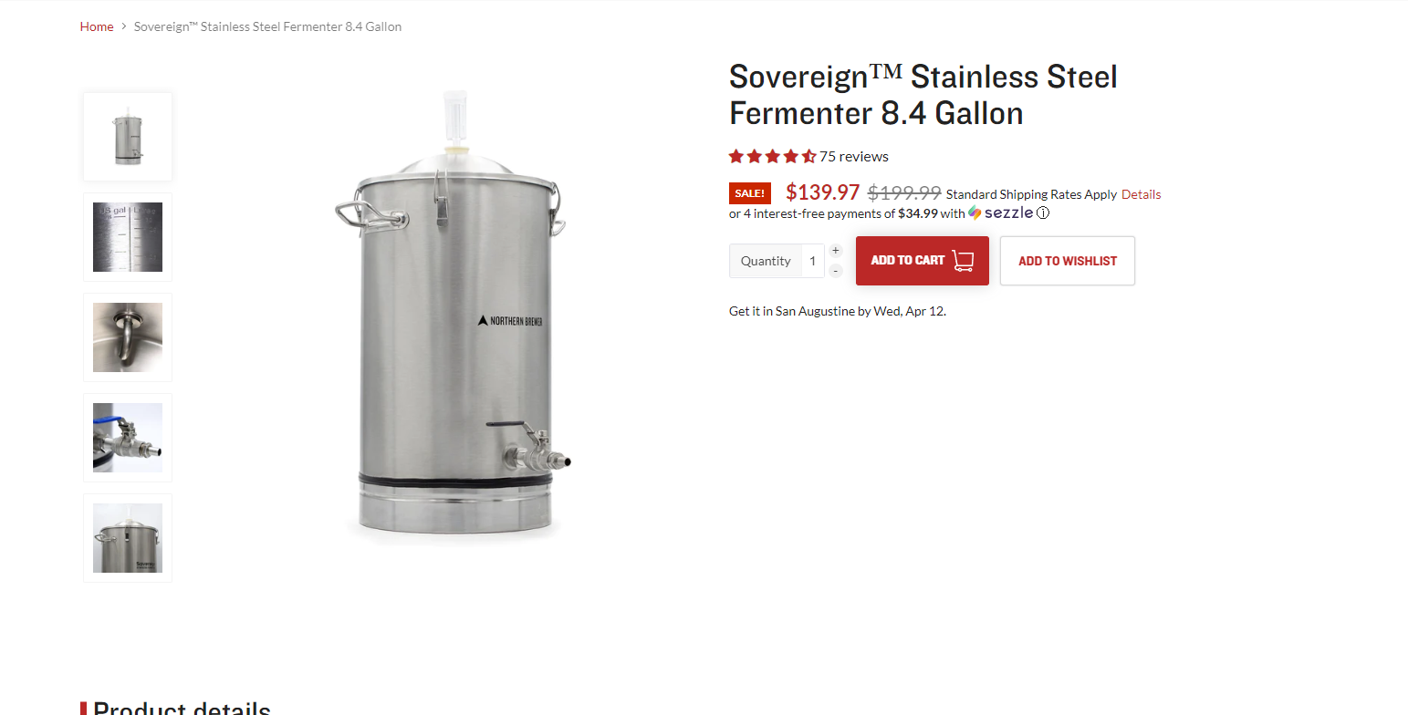Screen dimensions: 1408x715
Task: Select the gallon markings thumbnail
Action: [128, 237]
